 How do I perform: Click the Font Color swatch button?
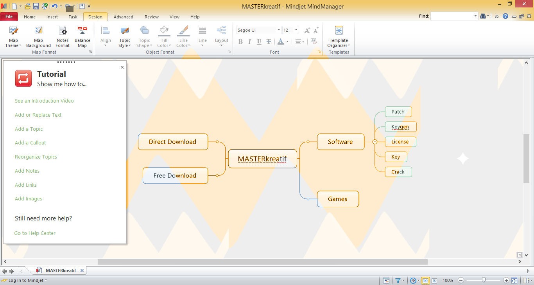281,41
